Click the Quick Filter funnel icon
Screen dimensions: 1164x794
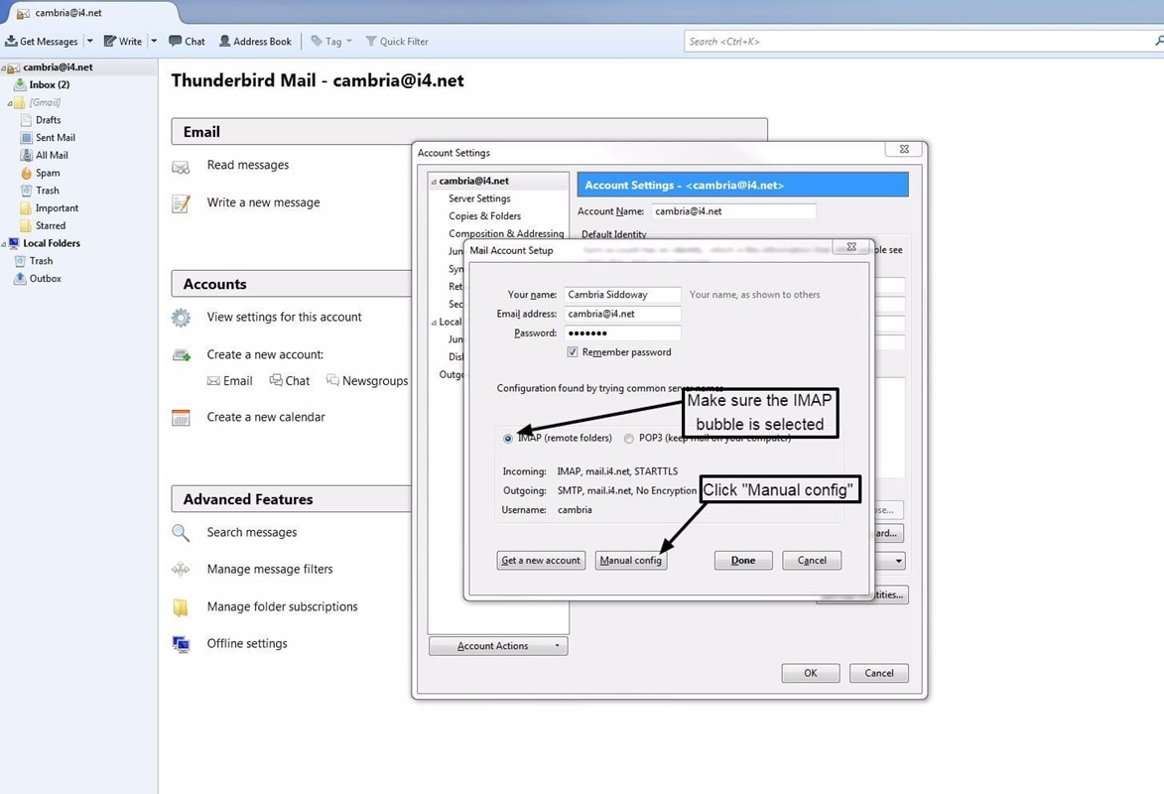pos(371,41)
